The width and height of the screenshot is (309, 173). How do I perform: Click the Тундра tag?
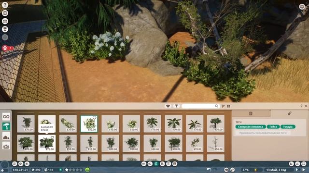tap(288, 127)
